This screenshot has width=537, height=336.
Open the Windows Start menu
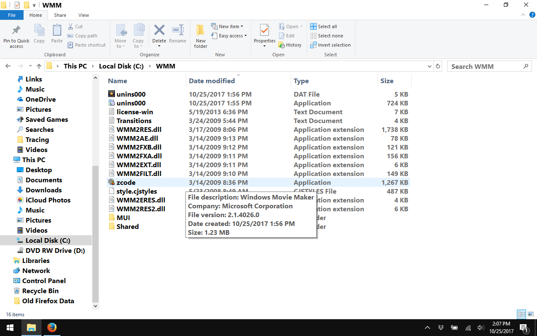tap(10, 328)
